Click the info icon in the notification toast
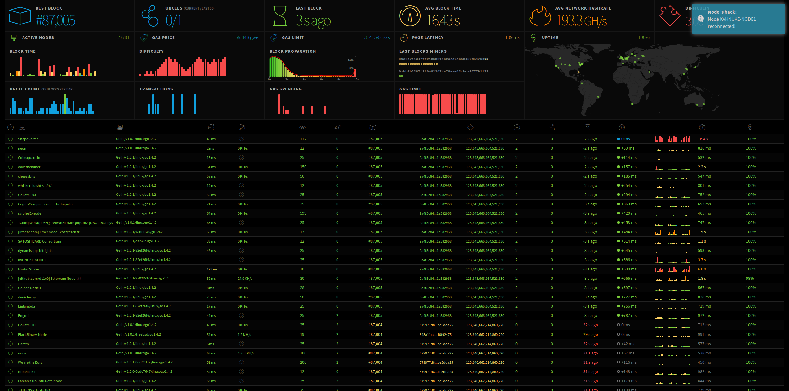The width and height of the screenshot is (789, 391). click(x=700, y=19)
